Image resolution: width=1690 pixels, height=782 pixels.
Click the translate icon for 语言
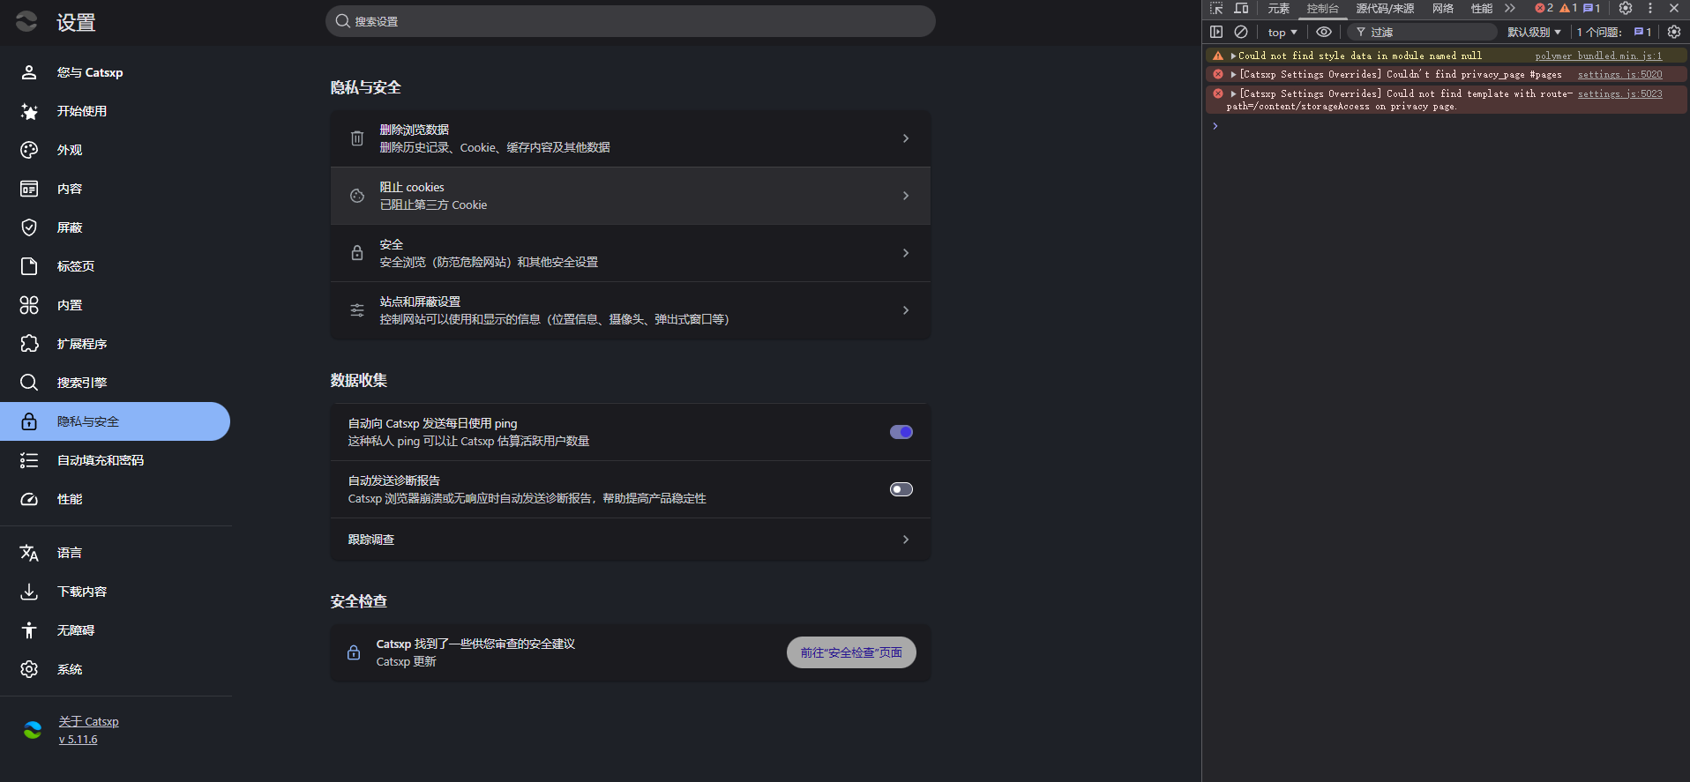pos(29,553)
